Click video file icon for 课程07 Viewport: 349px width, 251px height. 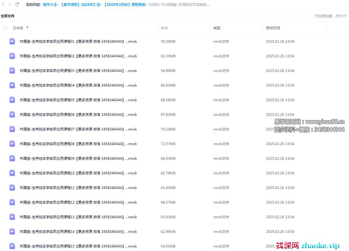[12, 129]
